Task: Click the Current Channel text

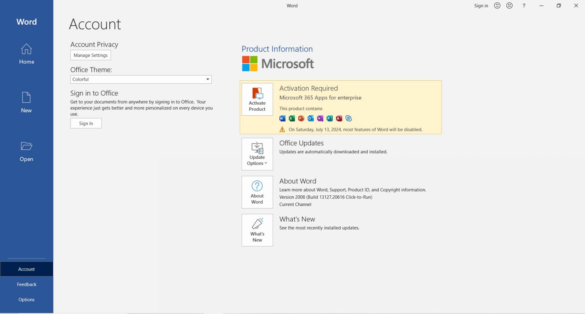Action: click(295, 204)
